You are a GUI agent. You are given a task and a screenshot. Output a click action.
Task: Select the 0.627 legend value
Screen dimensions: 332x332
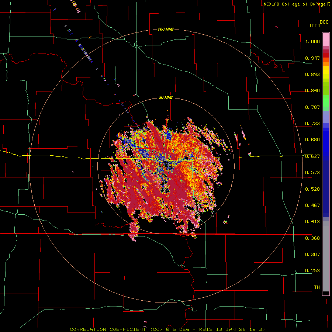point(312,156)
